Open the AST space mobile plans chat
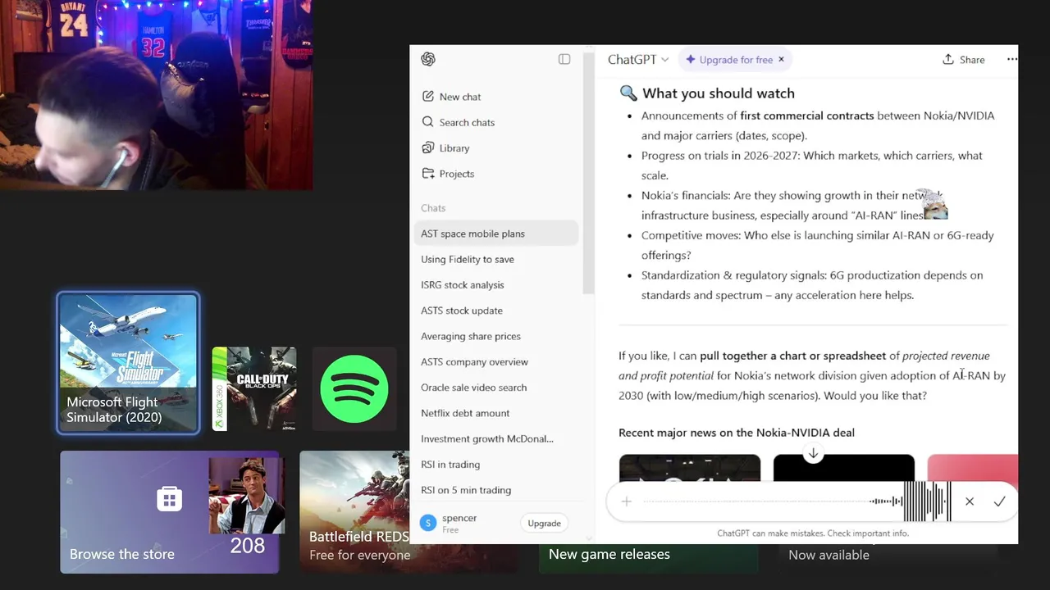Screen dimensions: 1050x590 (497, 234)
